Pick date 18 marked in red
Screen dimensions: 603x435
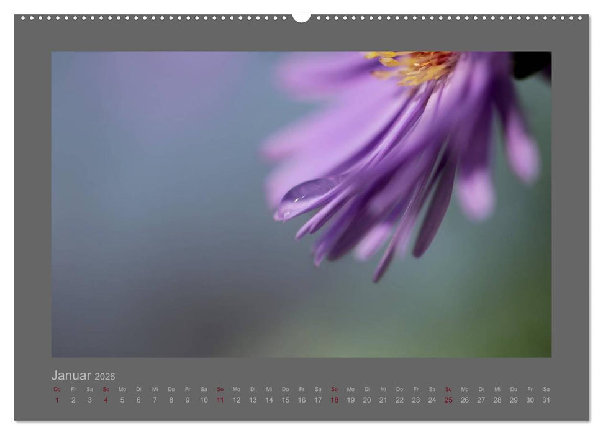click(x=334, y=400)
